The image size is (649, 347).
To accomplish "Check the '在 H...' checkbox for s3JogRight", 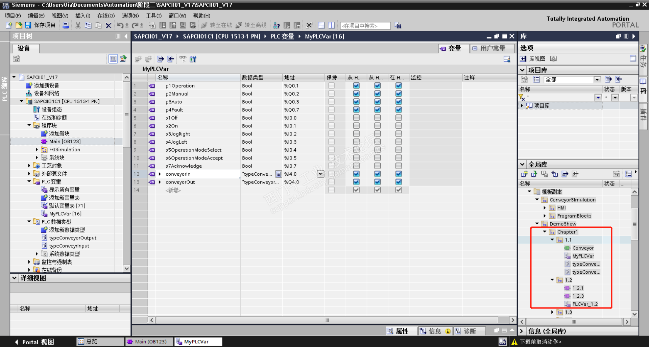I will [x=399, y=134].
